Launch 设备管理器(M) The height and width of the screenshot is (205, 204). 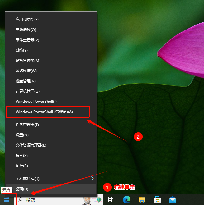point(51,60)
